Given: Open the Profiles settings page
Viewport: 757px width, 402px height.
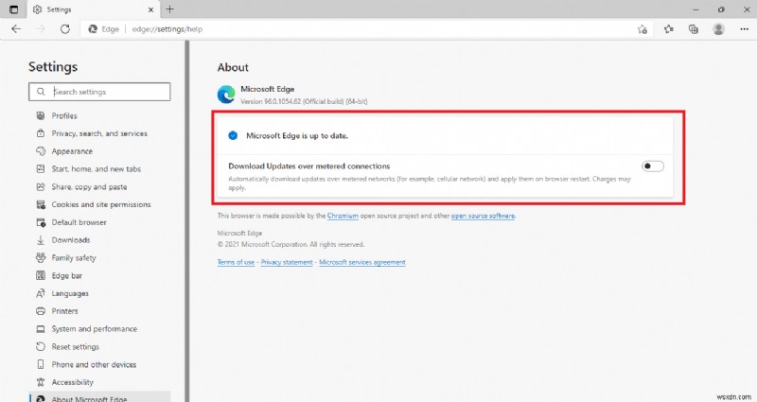Looking at the screenshot, I should pos(64,115).
